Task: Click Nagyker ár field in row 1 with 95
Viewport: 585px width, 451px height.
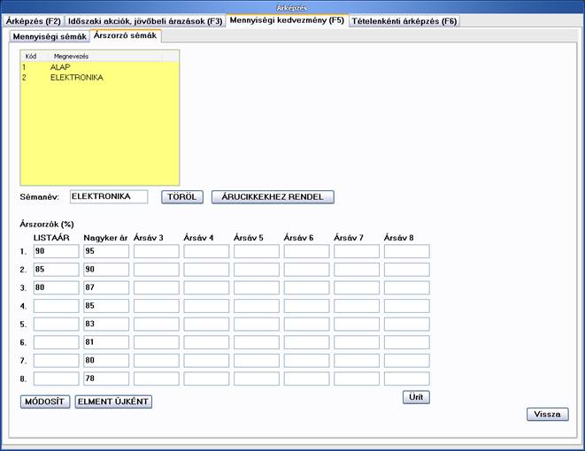Action: click(106, 251)
